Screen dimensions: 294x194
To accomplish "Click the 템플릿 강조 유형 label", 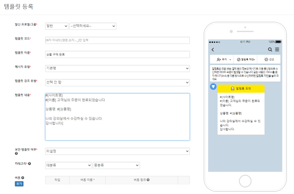I will tap(26, 81).
